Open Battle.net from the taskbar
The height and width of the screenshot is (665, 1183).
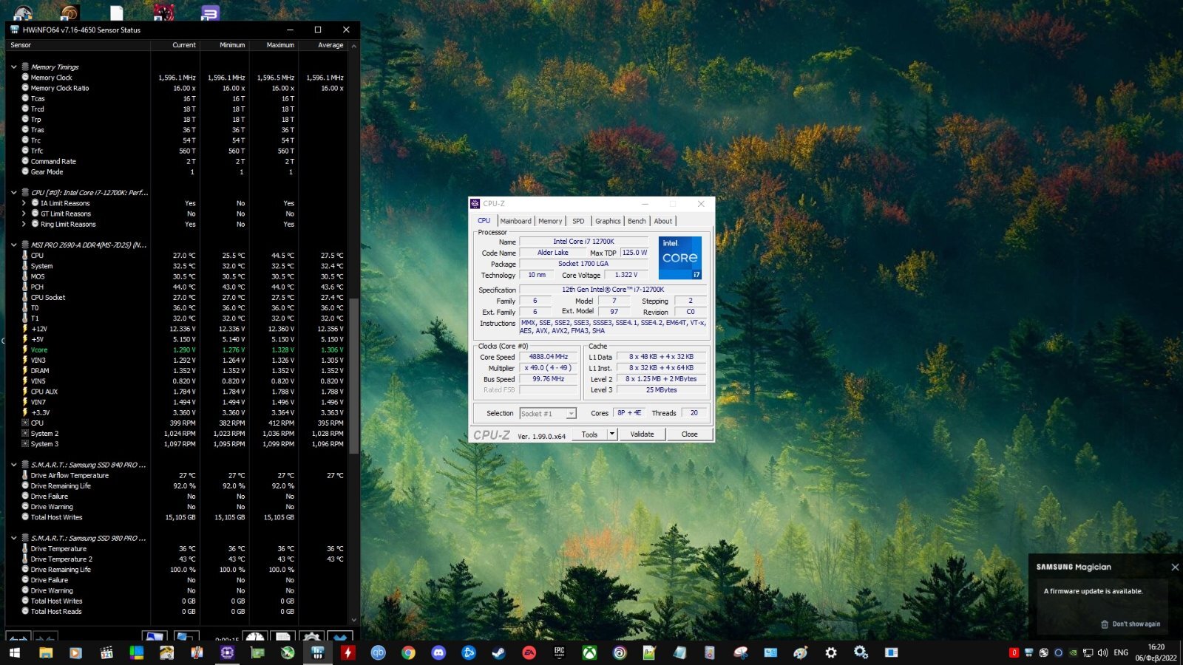469,652
